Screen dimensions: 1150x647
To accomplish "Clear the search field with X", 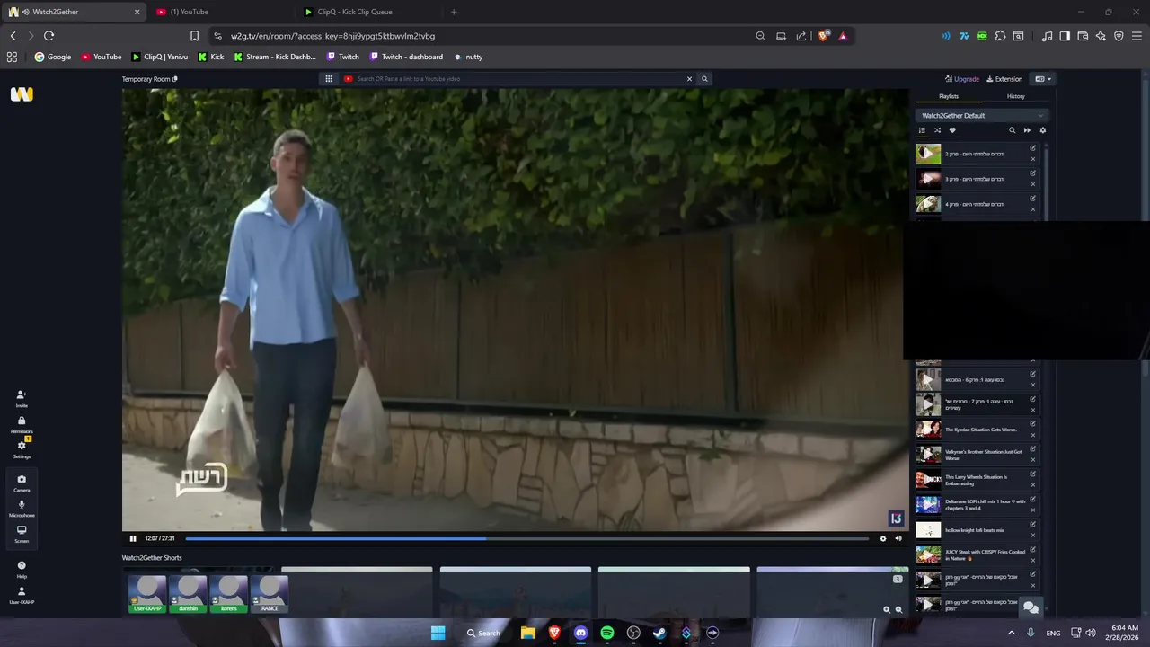I will (x=690, y=79).
